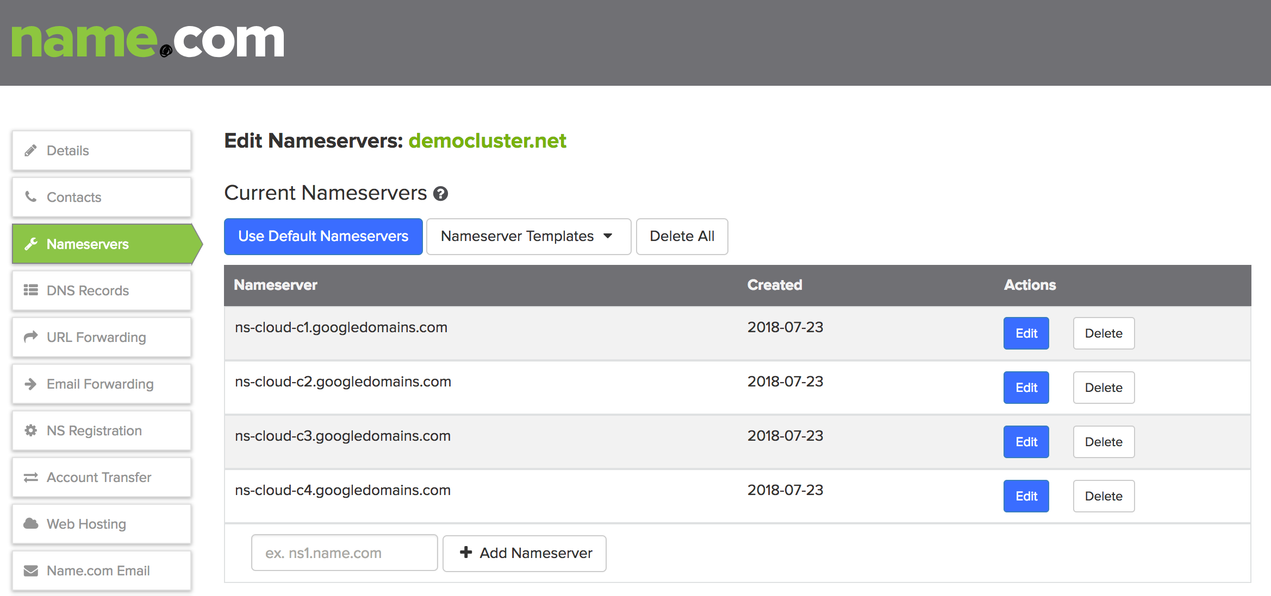Click the created date for ns-cloud-c3
This screenshot has height=596, width=1271.
(785, 436)
